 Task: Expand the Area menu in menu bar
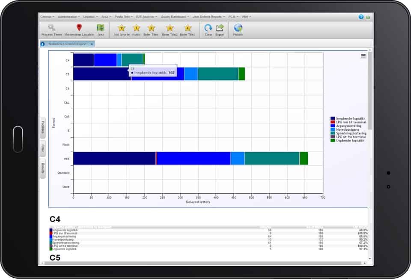pos(106,17)
